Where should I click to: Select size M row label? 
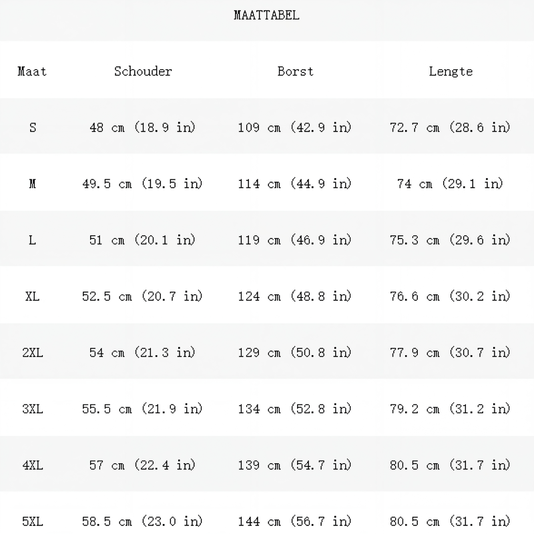pyautogui.click(x=32, y=184)
